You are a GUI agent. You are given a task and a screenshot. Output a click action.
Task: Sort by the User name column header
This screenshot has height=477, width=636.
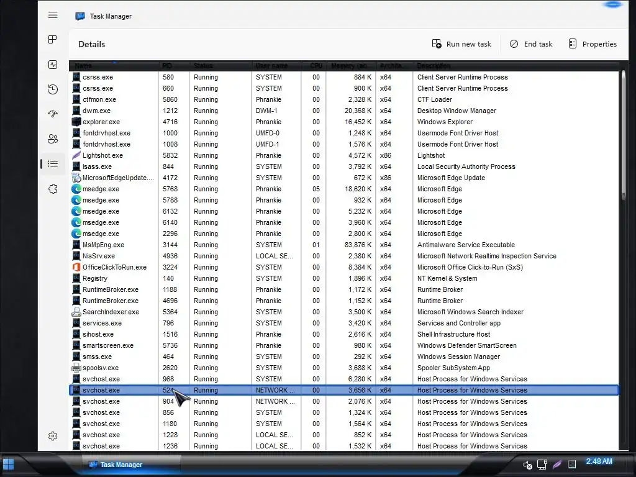click(276, 66)
